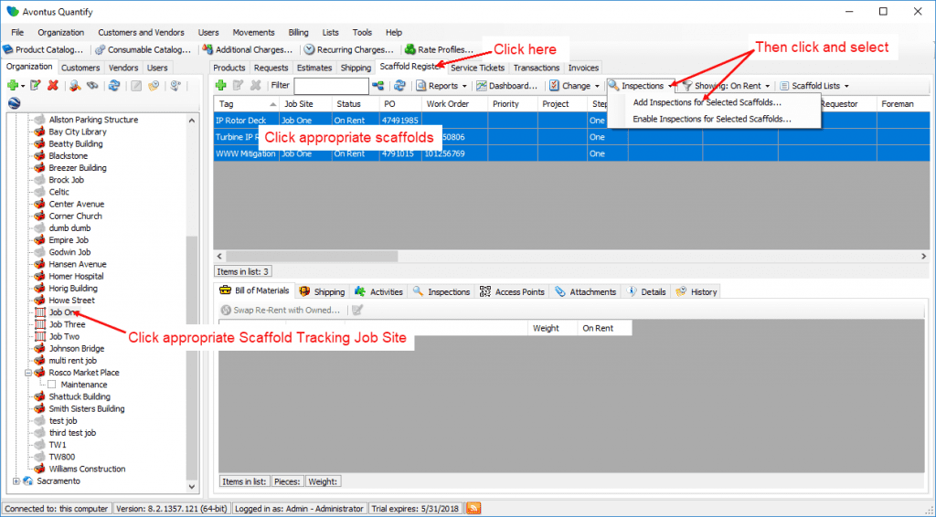Click tree-view icon next to Filter box
The width and height of the screenshot is (936, 517).
378,86
